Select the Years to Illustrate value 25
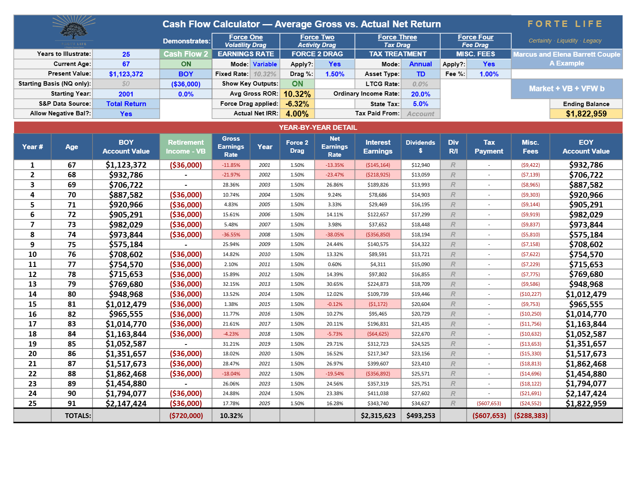The image size is (637, 492). point(126,54)
